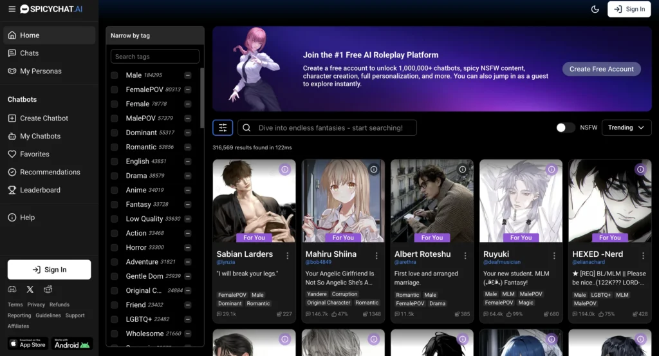Open the Reddit social icon
The height and width of the screenshot is (356, 659).
[48, 290]
